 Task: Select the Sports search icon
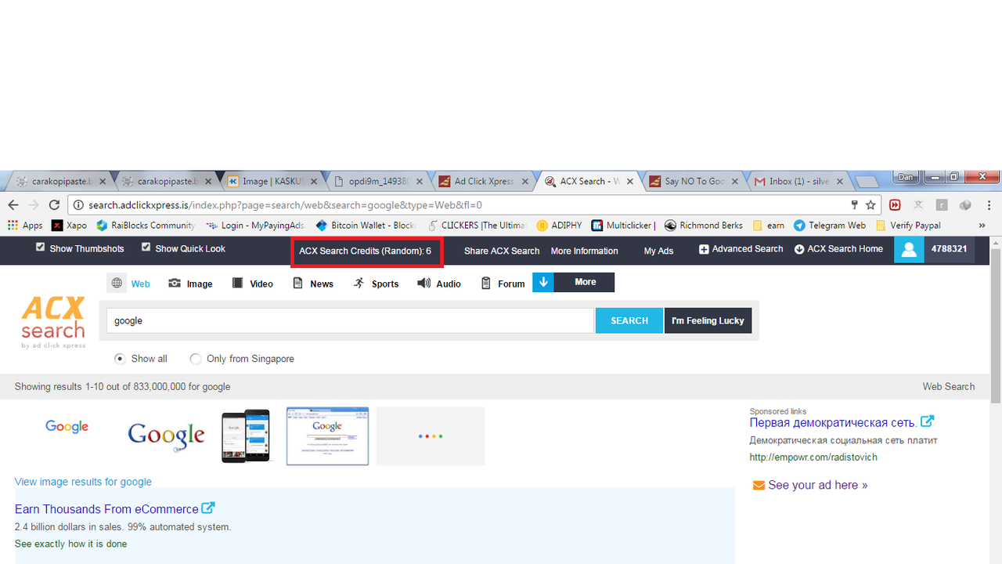(x=359, y=283)
